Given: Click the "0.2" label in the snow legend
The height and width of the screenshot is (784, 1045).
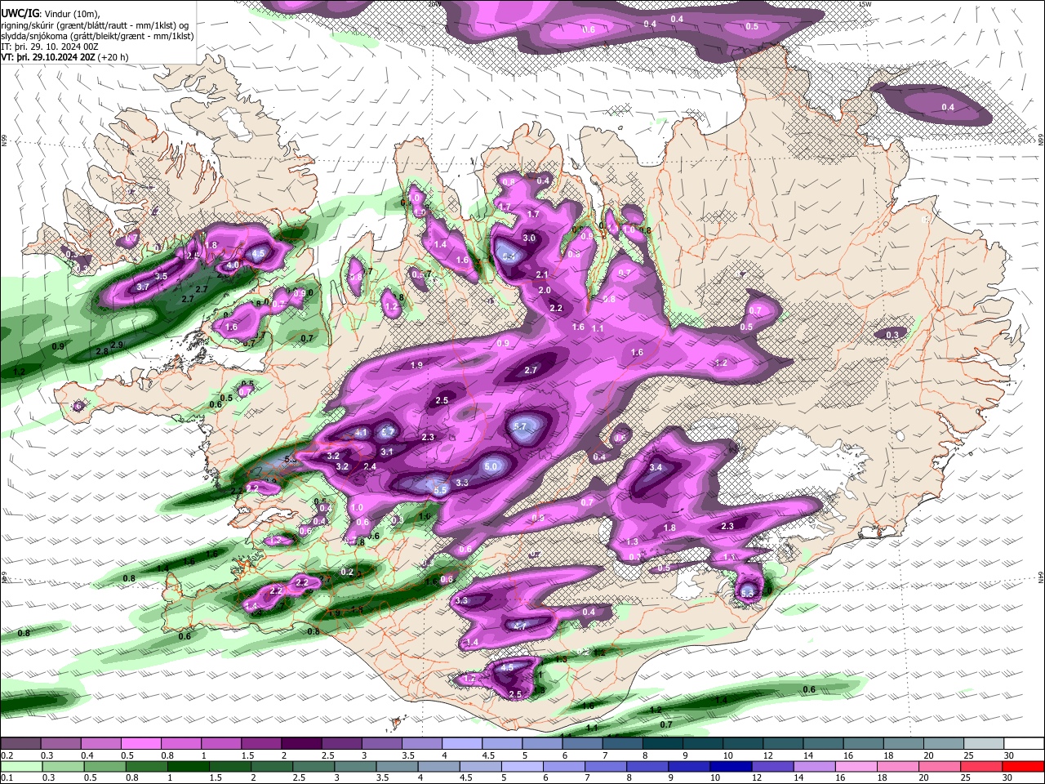Looking at the screenshot, I should click(7, 755).
